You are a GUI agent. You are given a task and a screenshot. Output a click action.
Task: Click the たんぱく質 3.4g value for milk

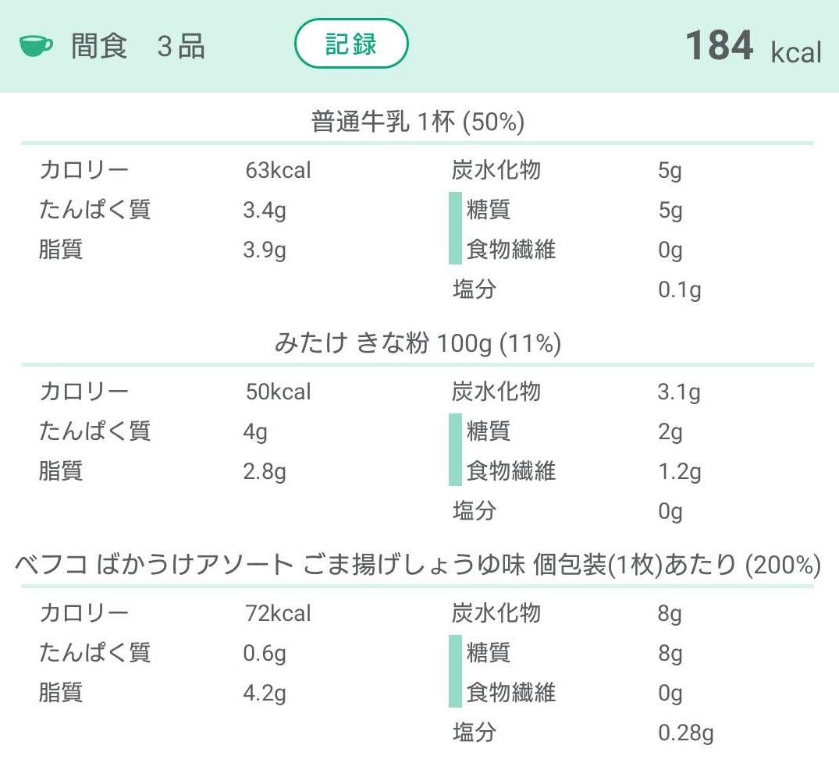pyautogui.click(x=265, y=210)
